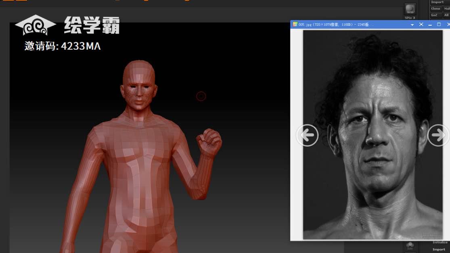Click the Clone button in ZBrush panel
Screen dimensions: 450x253
coord(435,8)
